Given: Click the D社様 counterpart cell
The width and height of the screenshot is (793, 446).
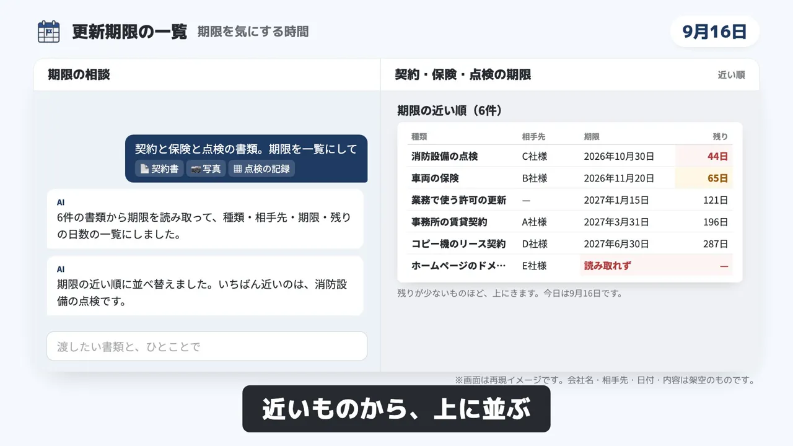Looking at the screenshot, I should pyautogui.click(x=535, y=243).
